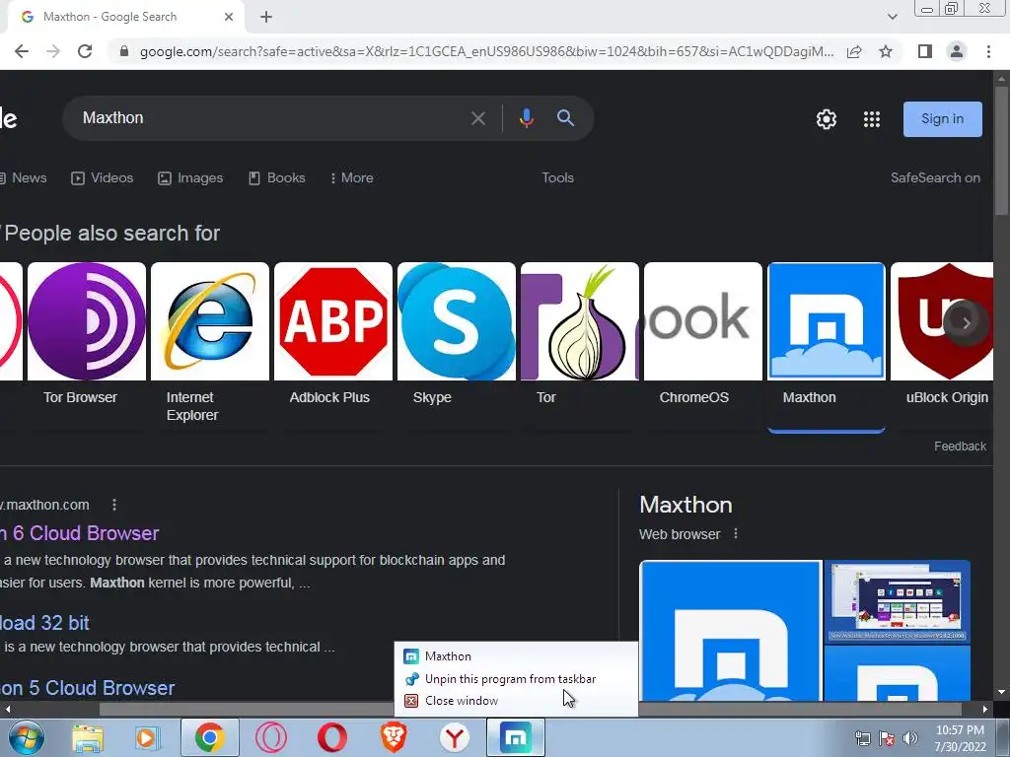Open the taskbar clock and date
Screen dimensions: 1010x757
960,738
